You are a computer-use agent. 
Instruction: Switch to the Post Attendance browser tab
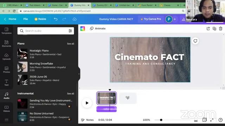click(35, 5)
